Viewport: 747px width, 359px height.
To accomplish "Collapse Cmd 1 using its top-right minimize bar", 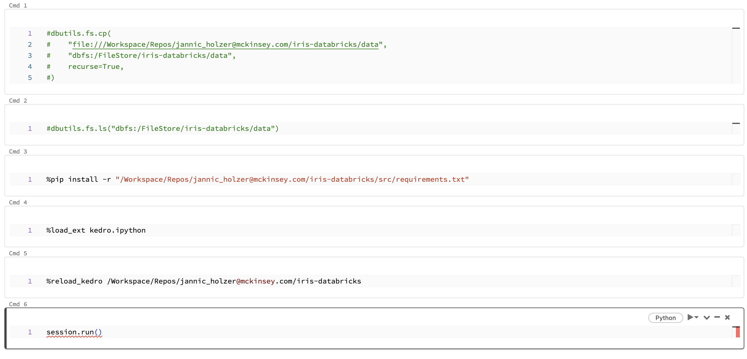I will click(x=736, y=28).
